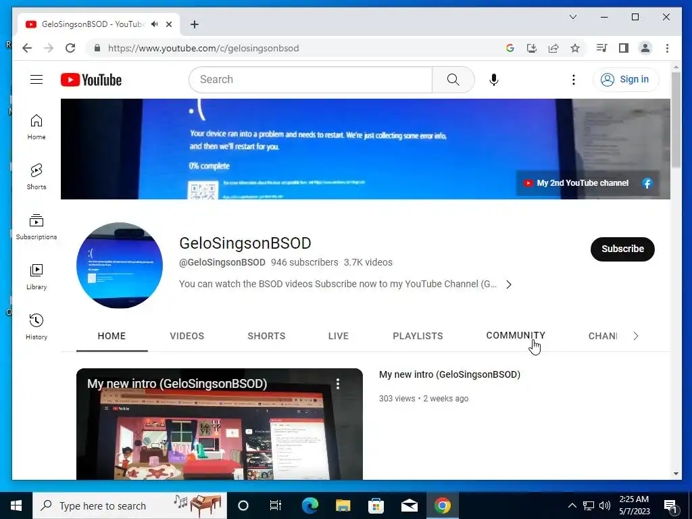Go to Home in sidebar
Image resolution: width=692 pixels, height=519 pixels.
coord(36,126)
